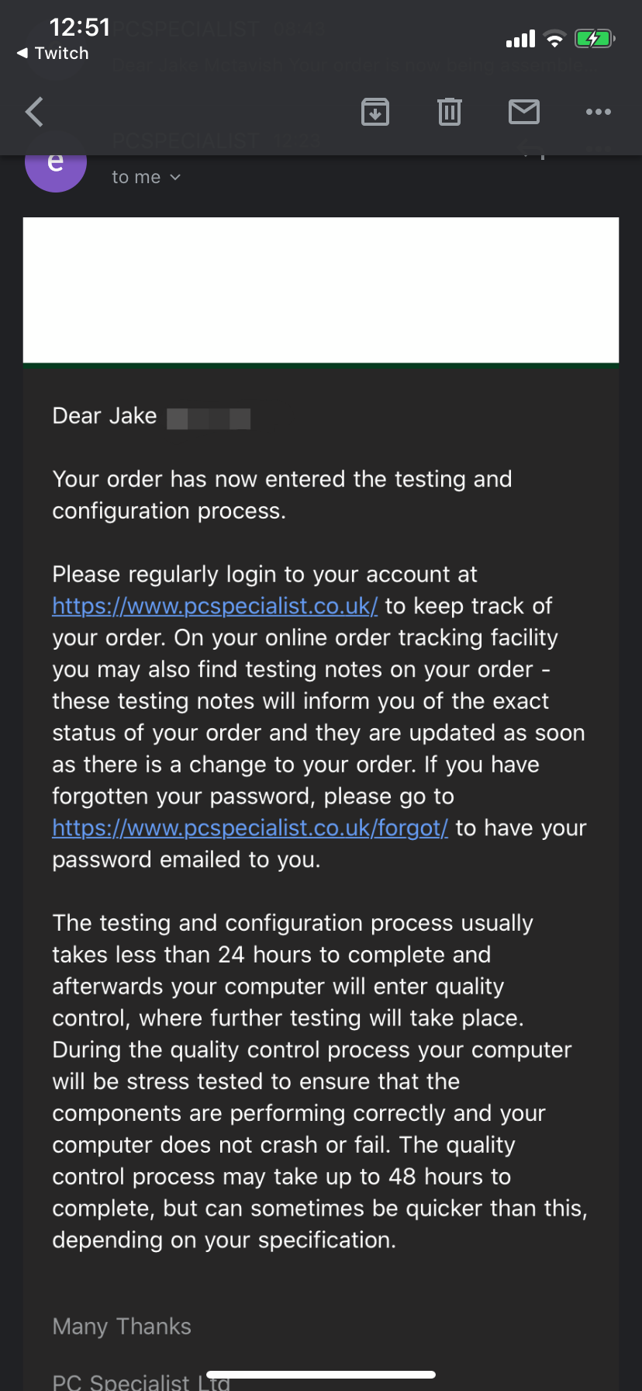
Task: Open the pcspecialist.co.uk/forgot/ password link
Action: tap(250, 828)
